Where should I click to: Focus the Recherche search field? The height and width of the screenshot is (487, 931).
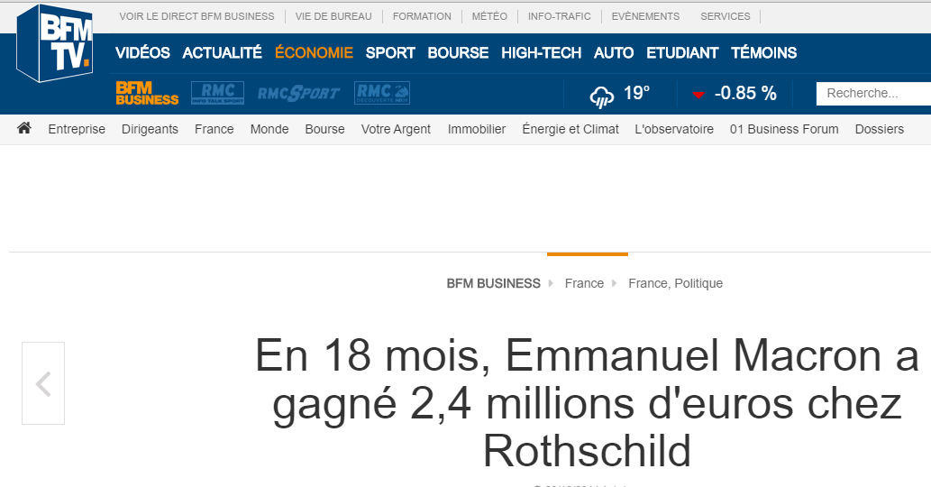[873, 94]
